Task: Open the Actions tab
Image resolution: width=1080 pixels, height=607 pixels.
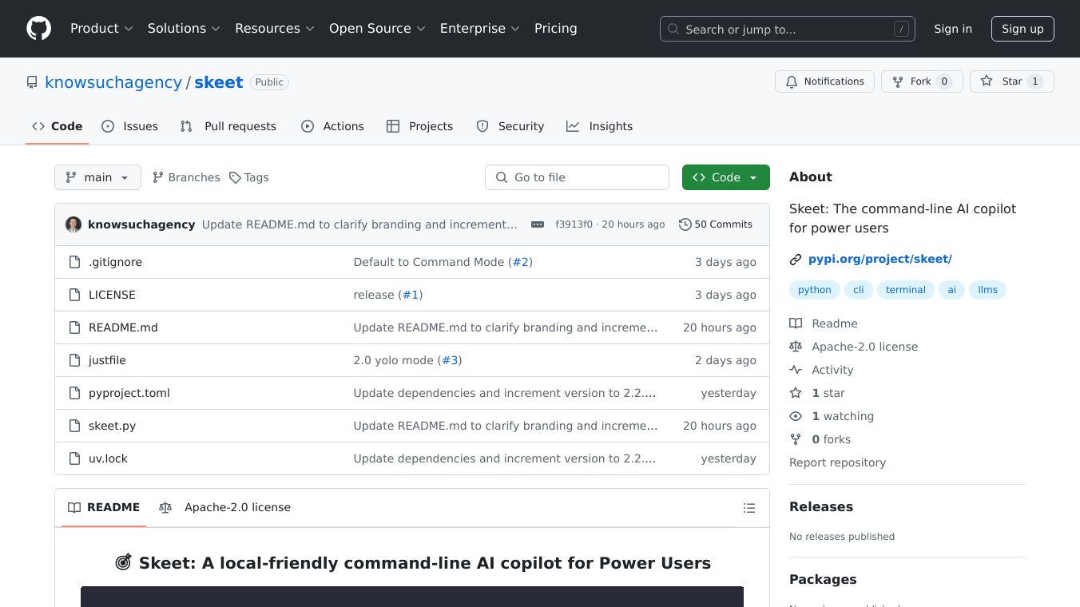Action: click(332, 126)
